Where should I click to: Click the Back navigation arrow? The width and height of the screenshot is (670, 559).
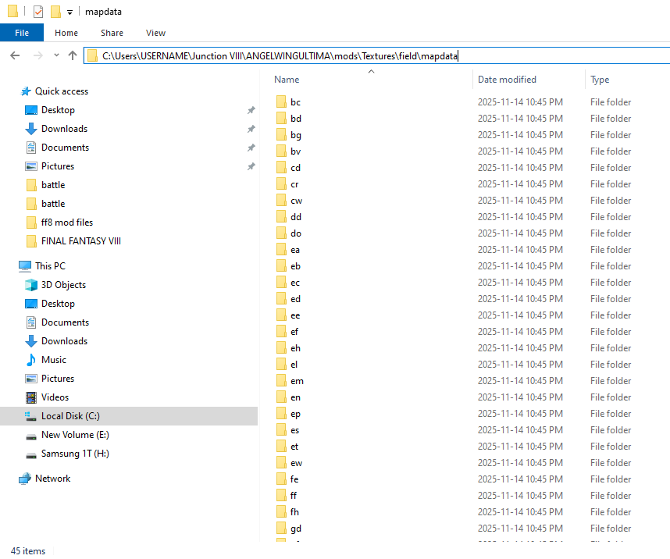click(x=15, y=55)
